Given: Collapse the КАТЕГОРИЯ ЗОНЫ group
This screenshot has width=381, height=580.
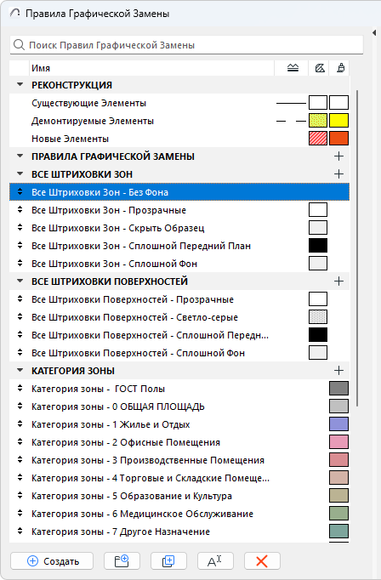Looking at the screenshot, I should 20,370.
